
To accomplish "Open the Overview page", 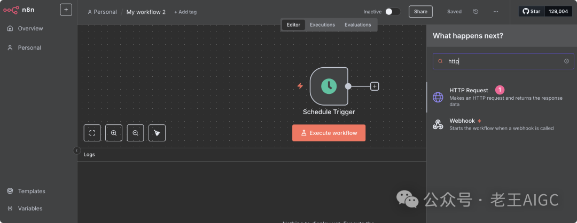I will (x=25, y=28).
